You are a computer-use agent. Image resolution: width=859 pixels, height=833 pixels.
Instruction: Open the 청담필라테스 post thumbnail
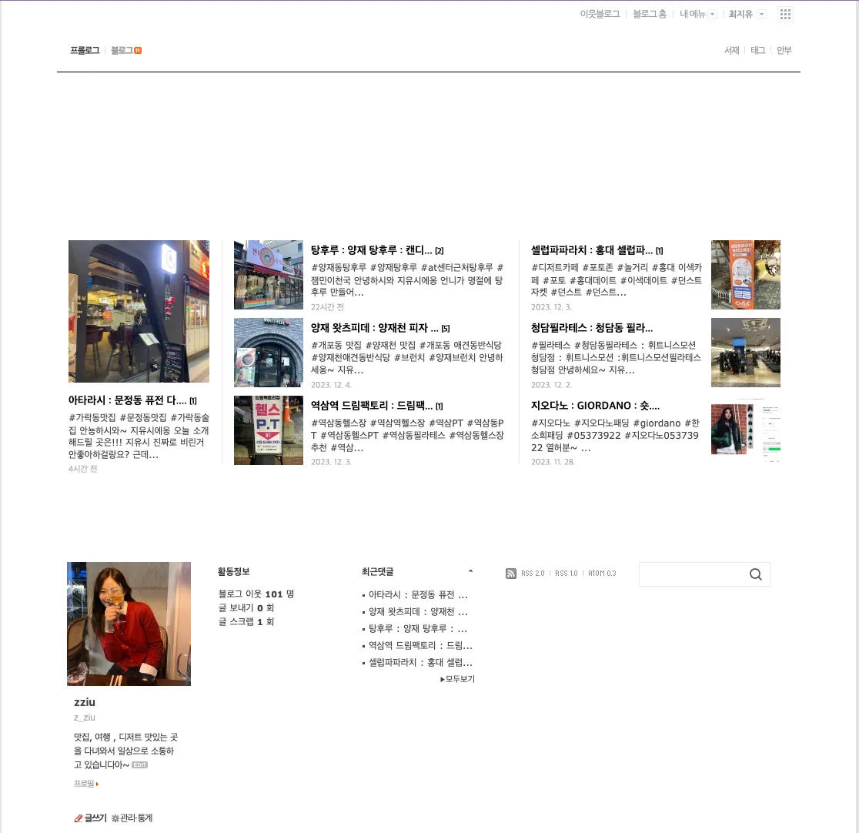coord(746,353)
